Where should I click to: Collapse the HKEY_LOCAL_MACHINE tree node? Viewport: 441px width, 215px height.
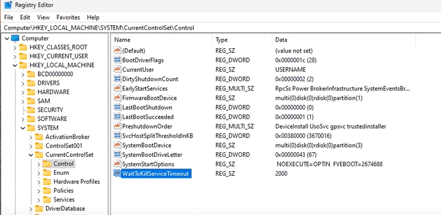(x=14, y=65)
